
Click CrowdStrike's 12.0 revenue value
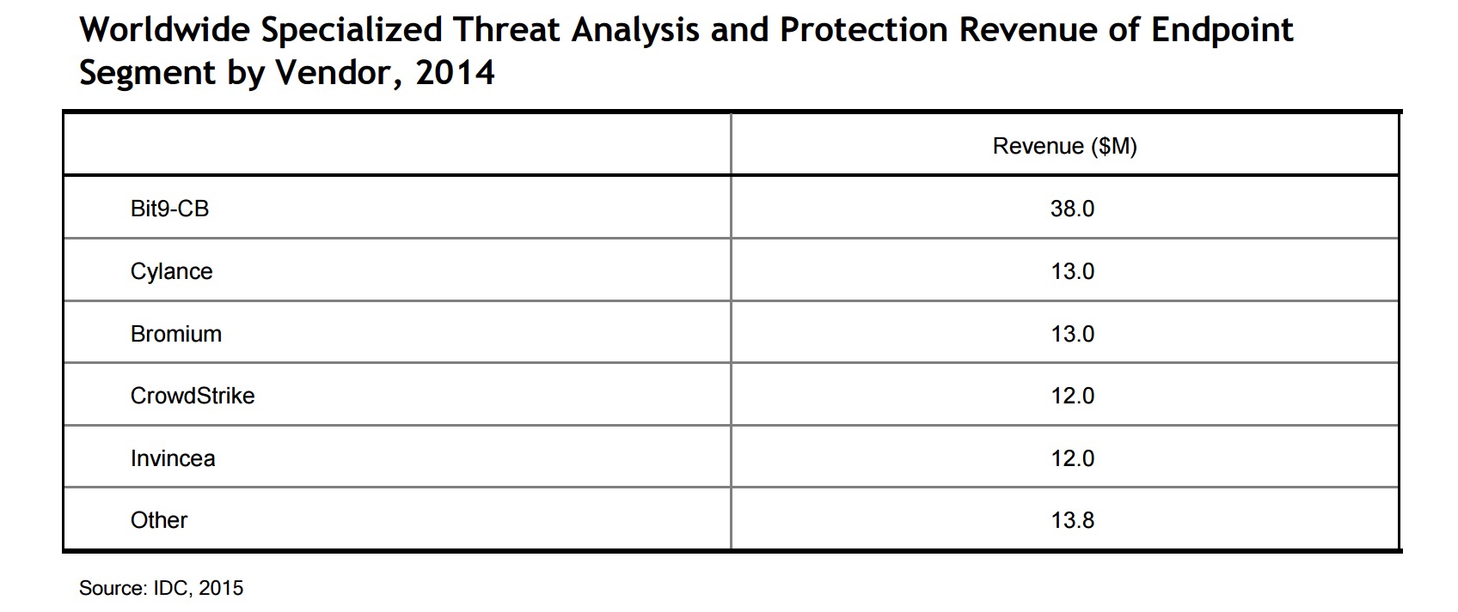click(x=1072, y=396)
